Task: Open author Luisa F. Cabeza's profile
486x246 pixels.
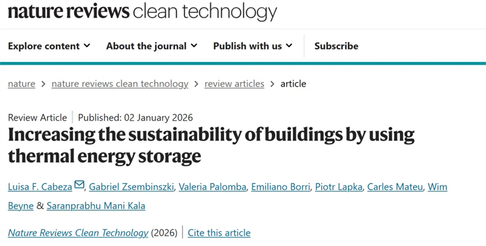Action: pyautogui.click(x=39, y=186)
